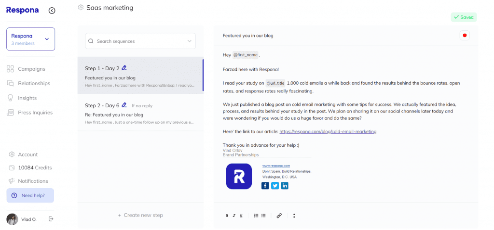Focus the Search sequences field

140,41
